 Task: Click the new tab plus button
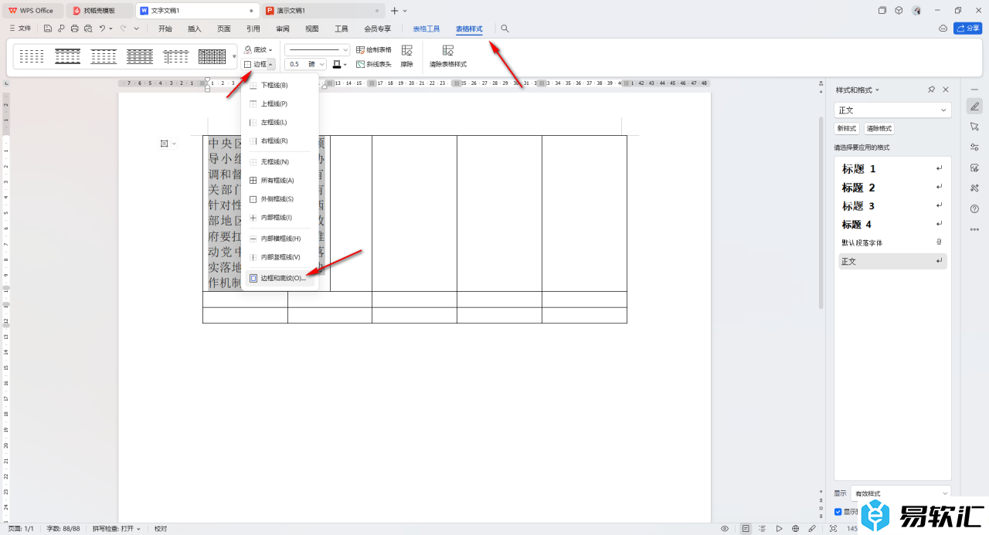click(x=395, y=11)
